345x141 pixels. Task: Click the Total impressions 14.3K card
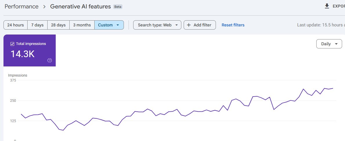click(x=30, y=50)
